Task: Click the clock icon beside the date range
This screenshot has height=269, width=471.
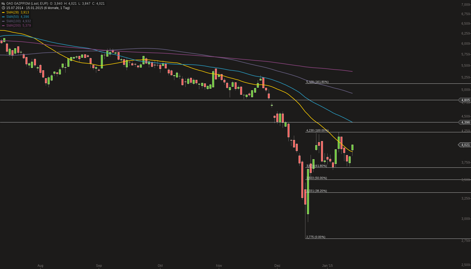Action: (3, 8)
